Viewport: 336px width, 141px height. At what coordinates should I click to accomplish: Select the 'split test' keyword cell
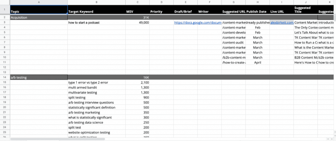[96, 127]
